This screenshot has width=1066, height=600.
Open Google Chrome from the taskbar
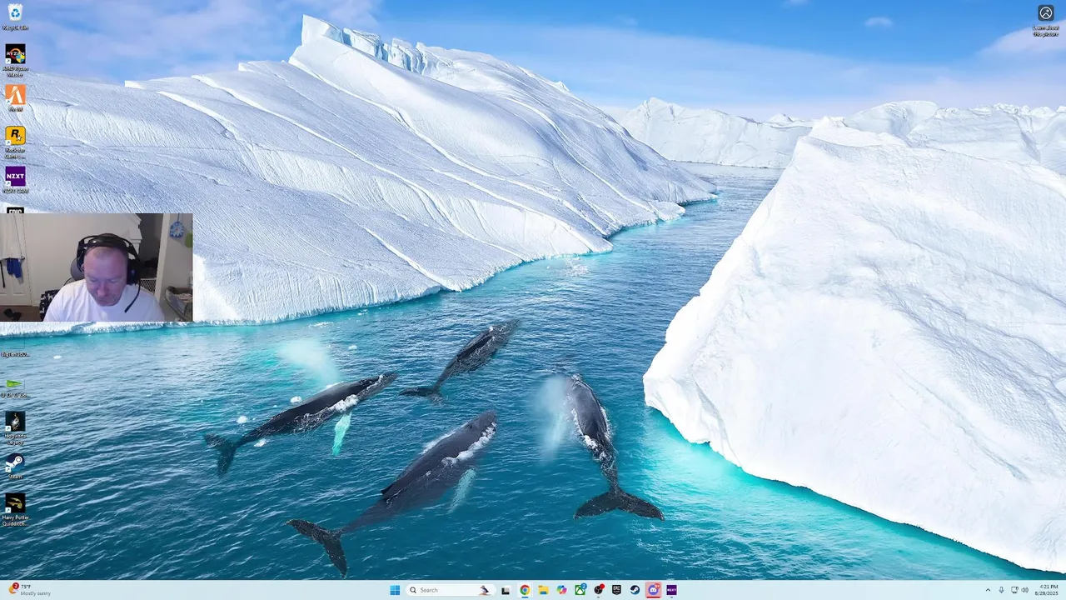click(x=525, y=590)
